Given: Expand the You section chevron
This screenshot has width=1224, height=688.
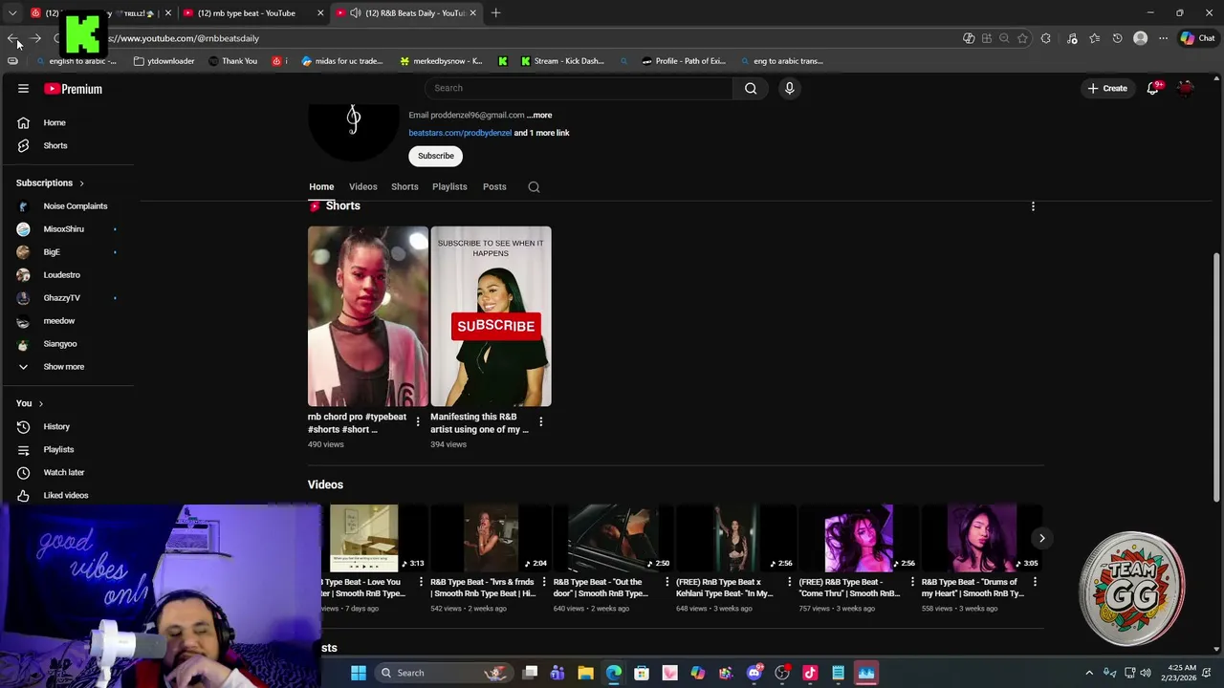Looking at the screenshot, I should tap(41, 403).
